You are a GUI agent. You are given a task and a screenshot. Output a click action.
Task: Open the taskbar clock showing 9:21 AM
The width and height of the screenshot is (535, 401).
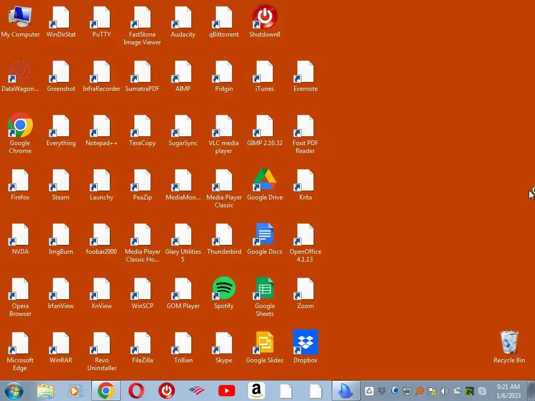[508, 391]
